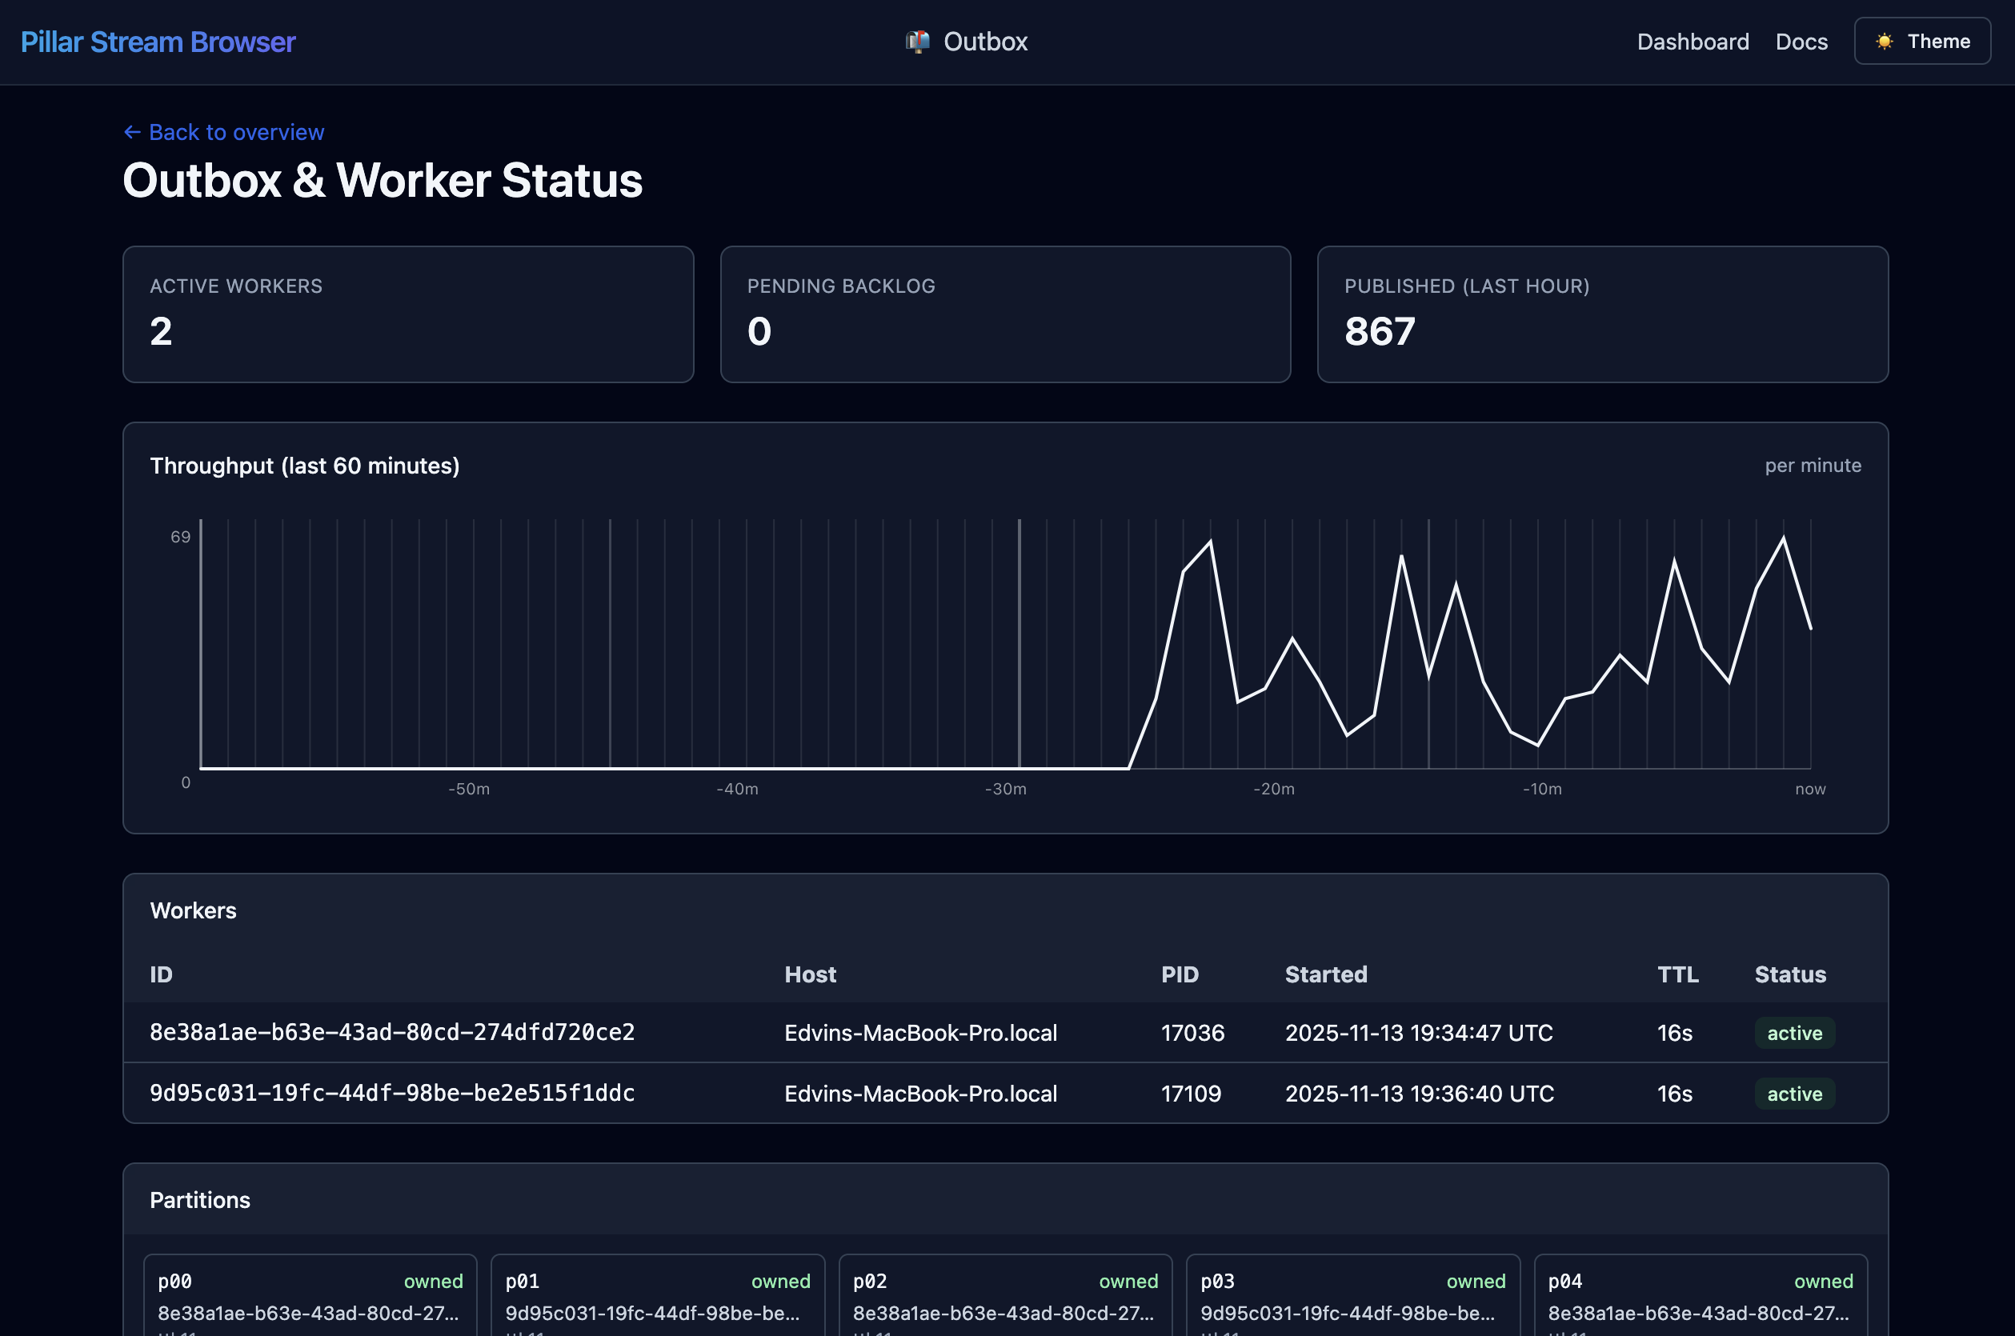Open the p00 partition card
Image resolution: width=2015 pixels, height=1336 pixels.
click(x=310, y=1295)
